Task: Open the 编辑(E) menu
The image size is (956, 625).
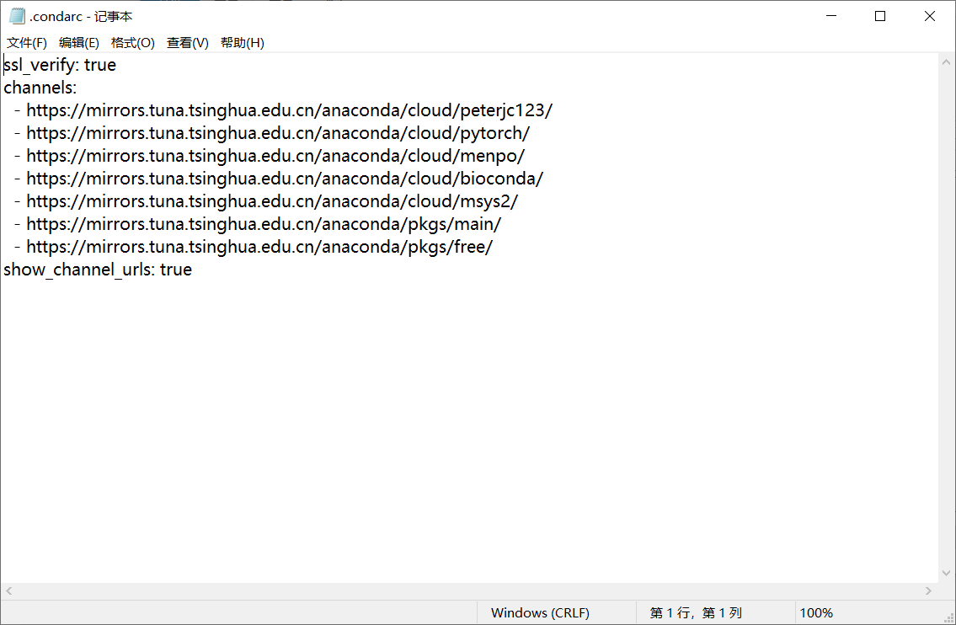Action: click(78, 43)
